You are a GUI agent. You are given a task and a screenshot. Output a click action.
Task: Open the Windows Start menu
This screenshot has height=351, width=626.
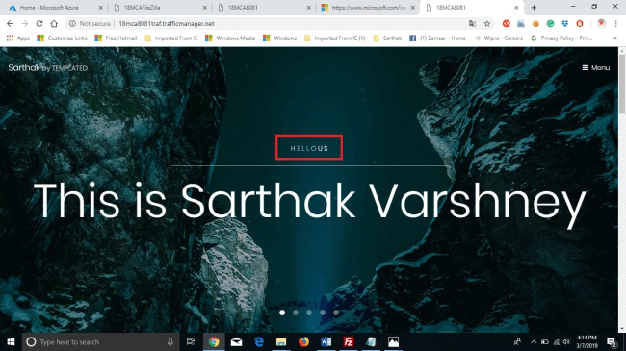(x=11, y=341)
